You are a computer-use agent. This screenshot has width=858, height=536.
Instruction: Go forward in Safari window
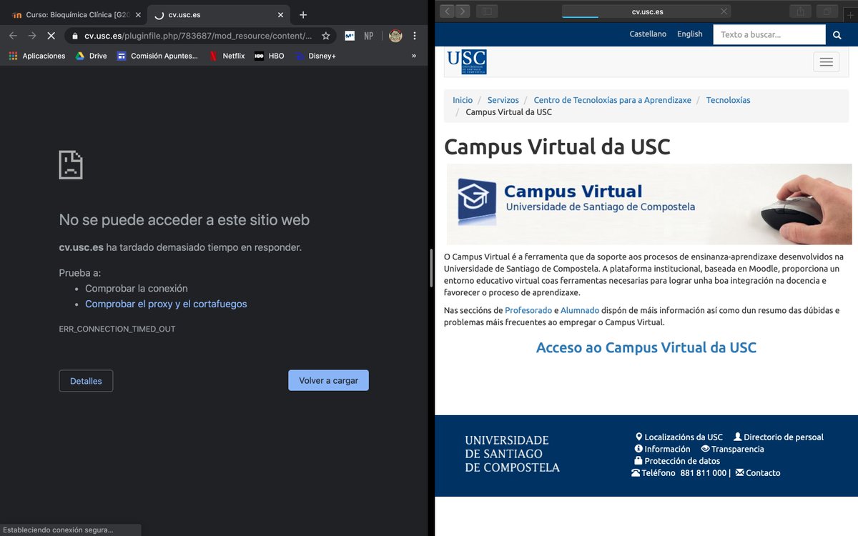[x=463, y=11]
